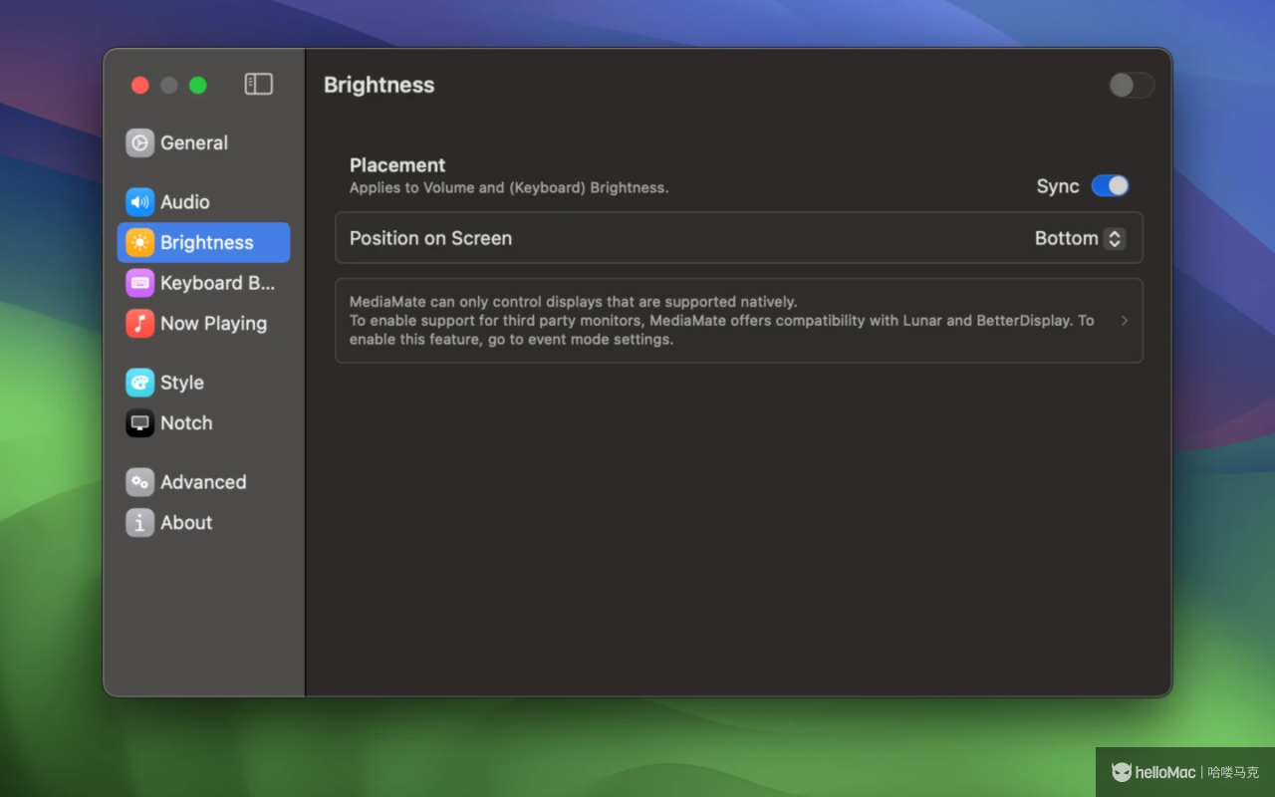This screenshot has width=1275, height=797.
Task: Click the Brightness page title
Action: pos(380,85)
